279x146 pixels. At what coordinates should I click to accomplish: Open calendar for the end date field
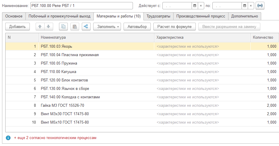245,6
